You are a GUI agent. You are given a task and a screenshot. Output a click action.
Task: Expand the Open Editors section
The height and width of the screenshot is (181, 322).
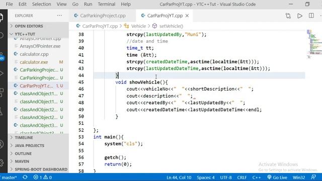point(38,26)
